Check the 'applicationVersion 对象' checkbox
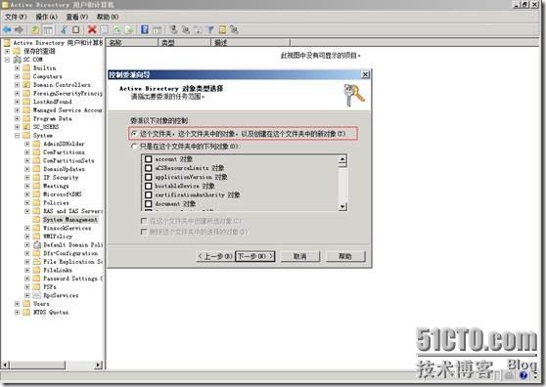The height and width of the screenshot is (387, 546). point(149,177)
